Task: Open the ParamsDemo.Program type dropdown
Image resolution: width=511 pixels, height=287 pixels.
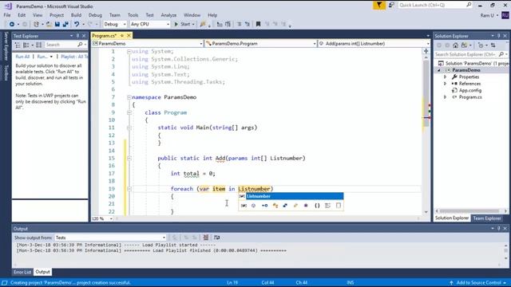Action: click(261, 44)
